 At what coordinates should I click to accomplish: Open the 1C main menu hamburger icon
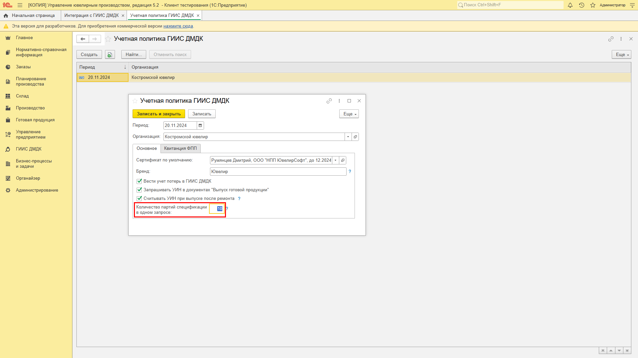pyautogui.click(x=20, y=5)
